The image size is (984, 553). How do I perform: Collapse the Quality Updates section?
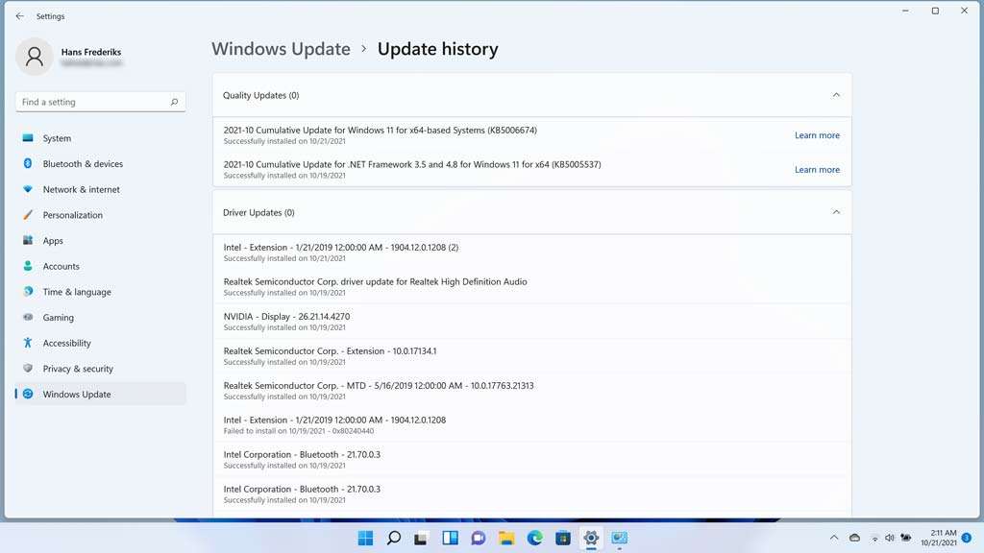836,95
